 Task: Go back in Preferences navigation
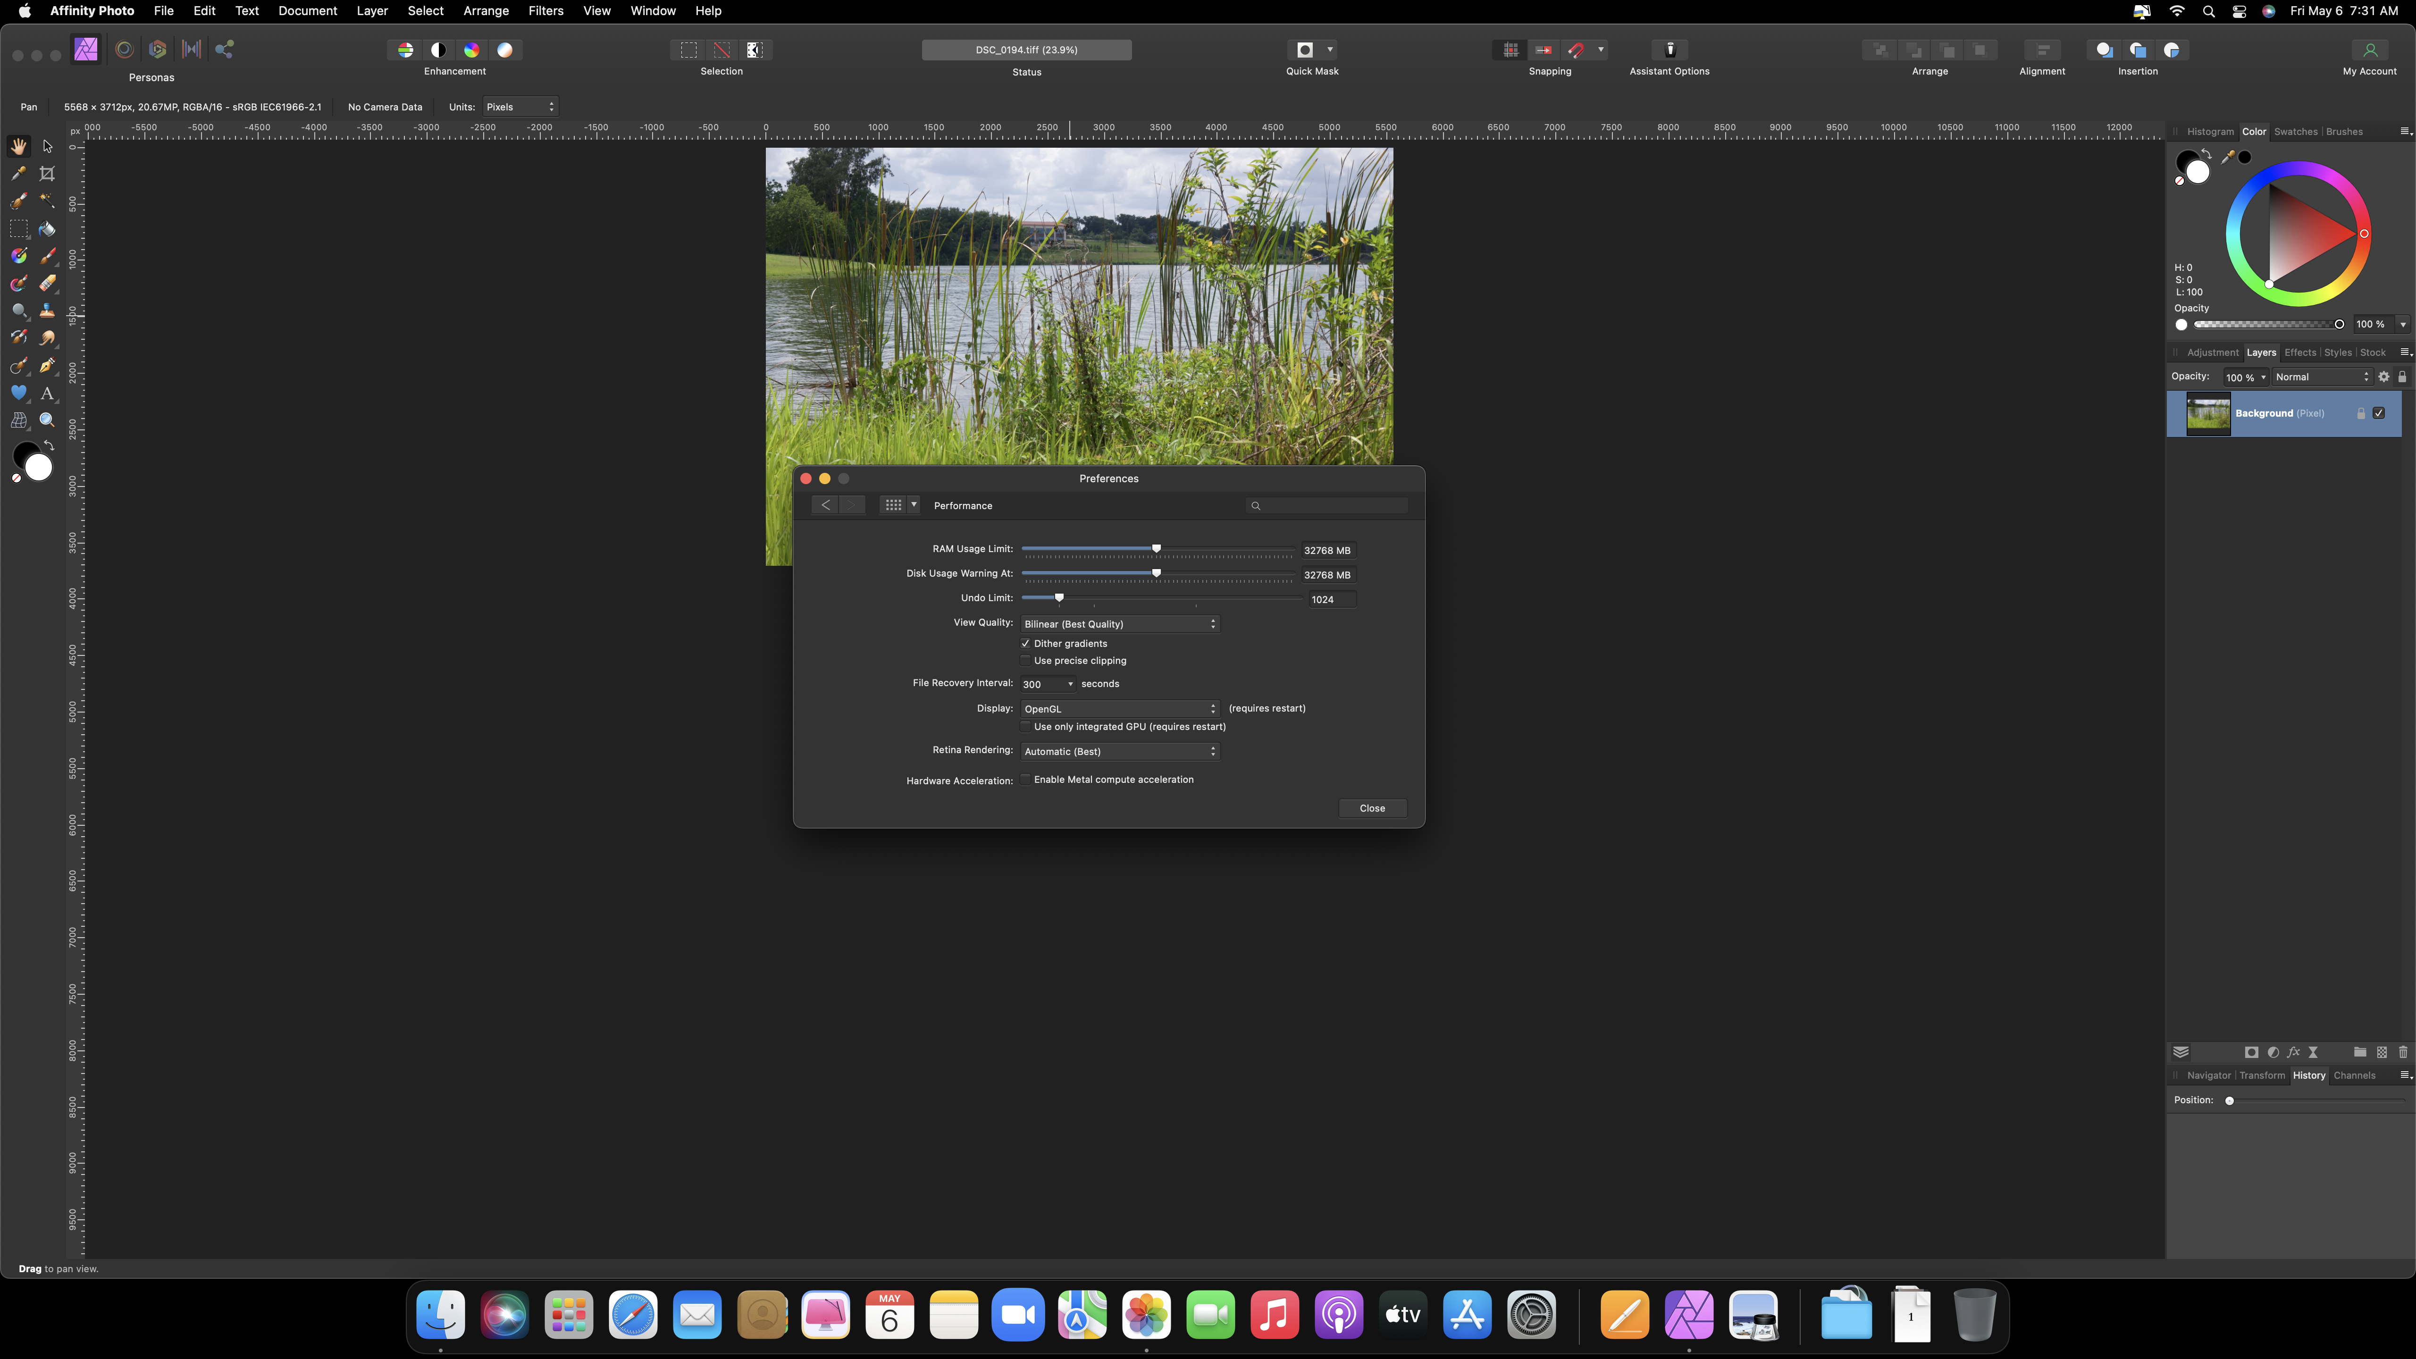pos(825,505)
